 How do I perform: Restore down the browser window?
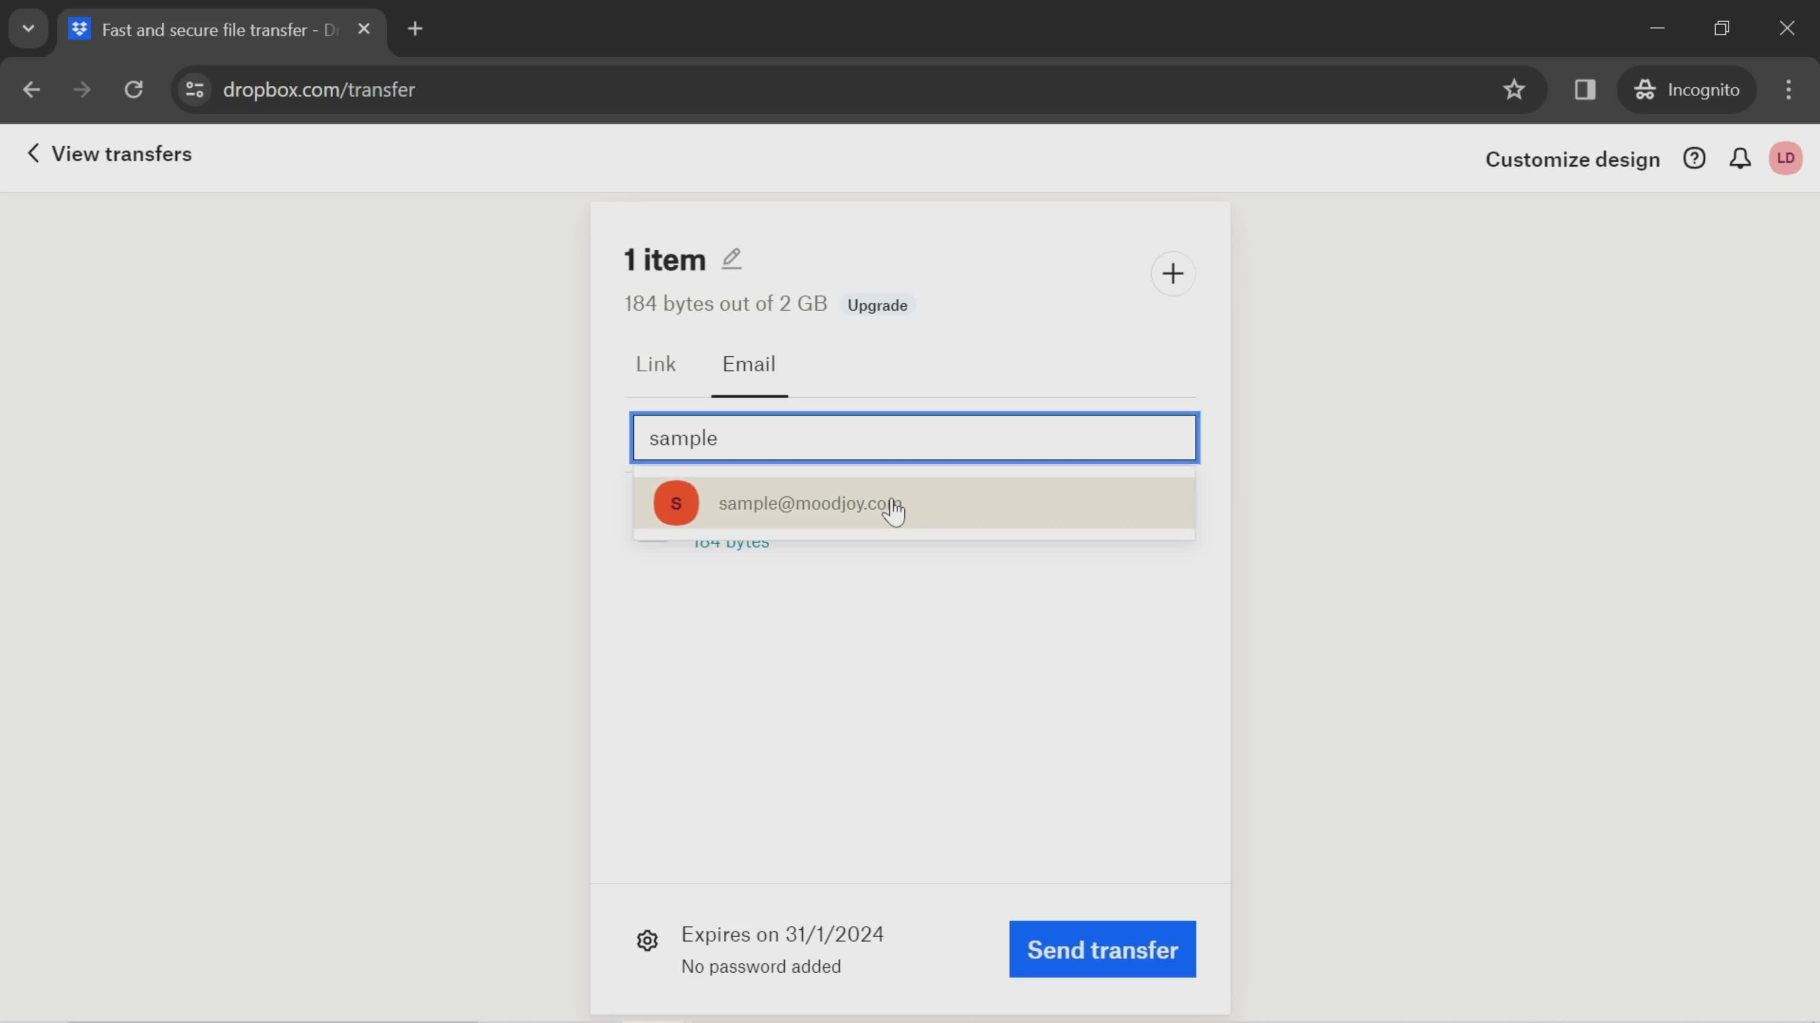[x=1722, y=28]
